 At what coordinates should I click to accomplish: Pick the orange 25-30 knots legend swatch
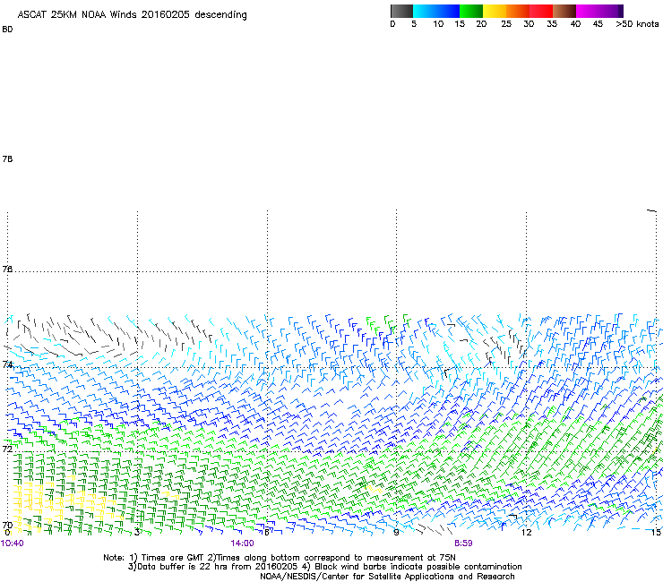518,11
